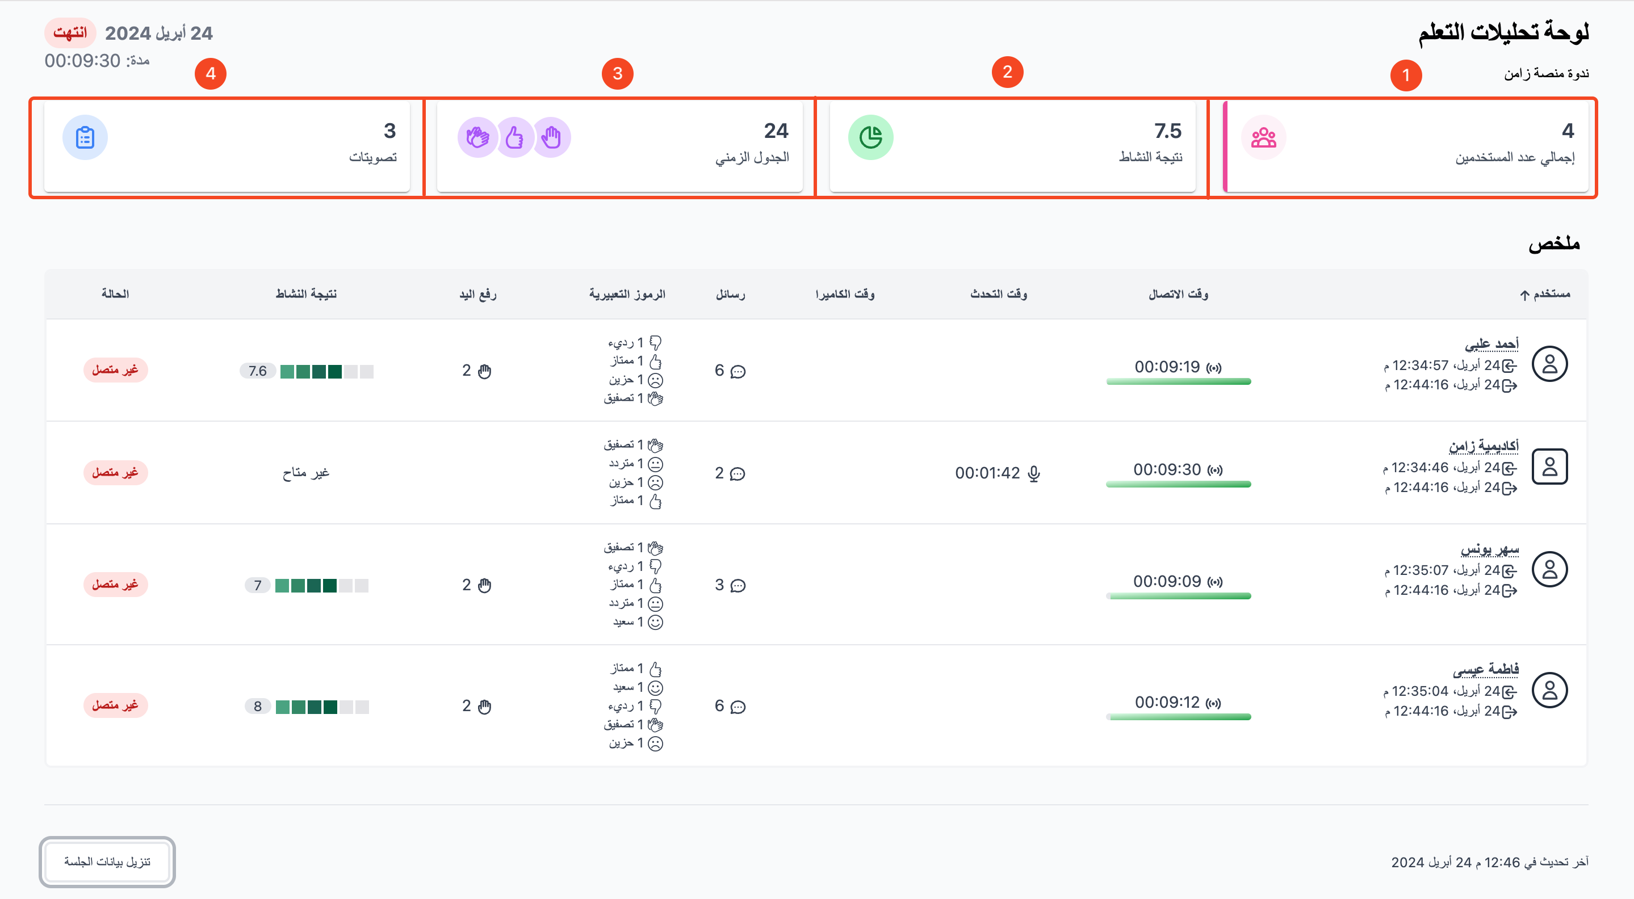
Task: Click غير متصل badge in أحمد علبي row
Action: point(115,369)
